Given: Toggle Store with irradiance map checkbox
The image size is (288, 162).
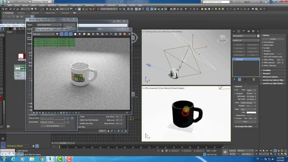Looking at the screenshot, I should (x=263, y=57).
